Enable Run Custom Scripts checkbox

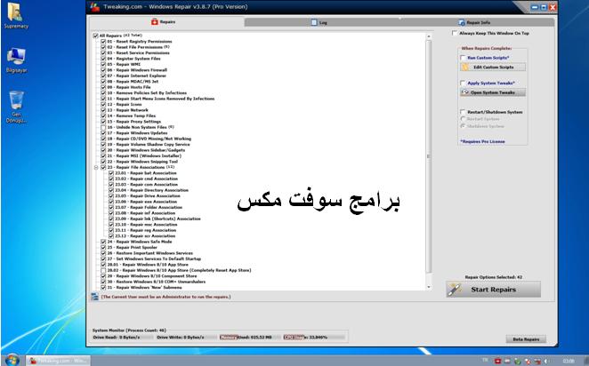click(463, 58)
